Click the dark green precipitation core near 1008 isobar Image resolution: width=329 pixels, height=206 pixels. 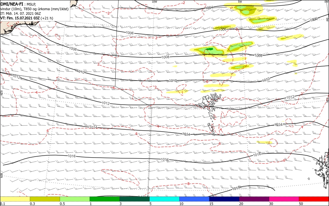pos(209,49)
